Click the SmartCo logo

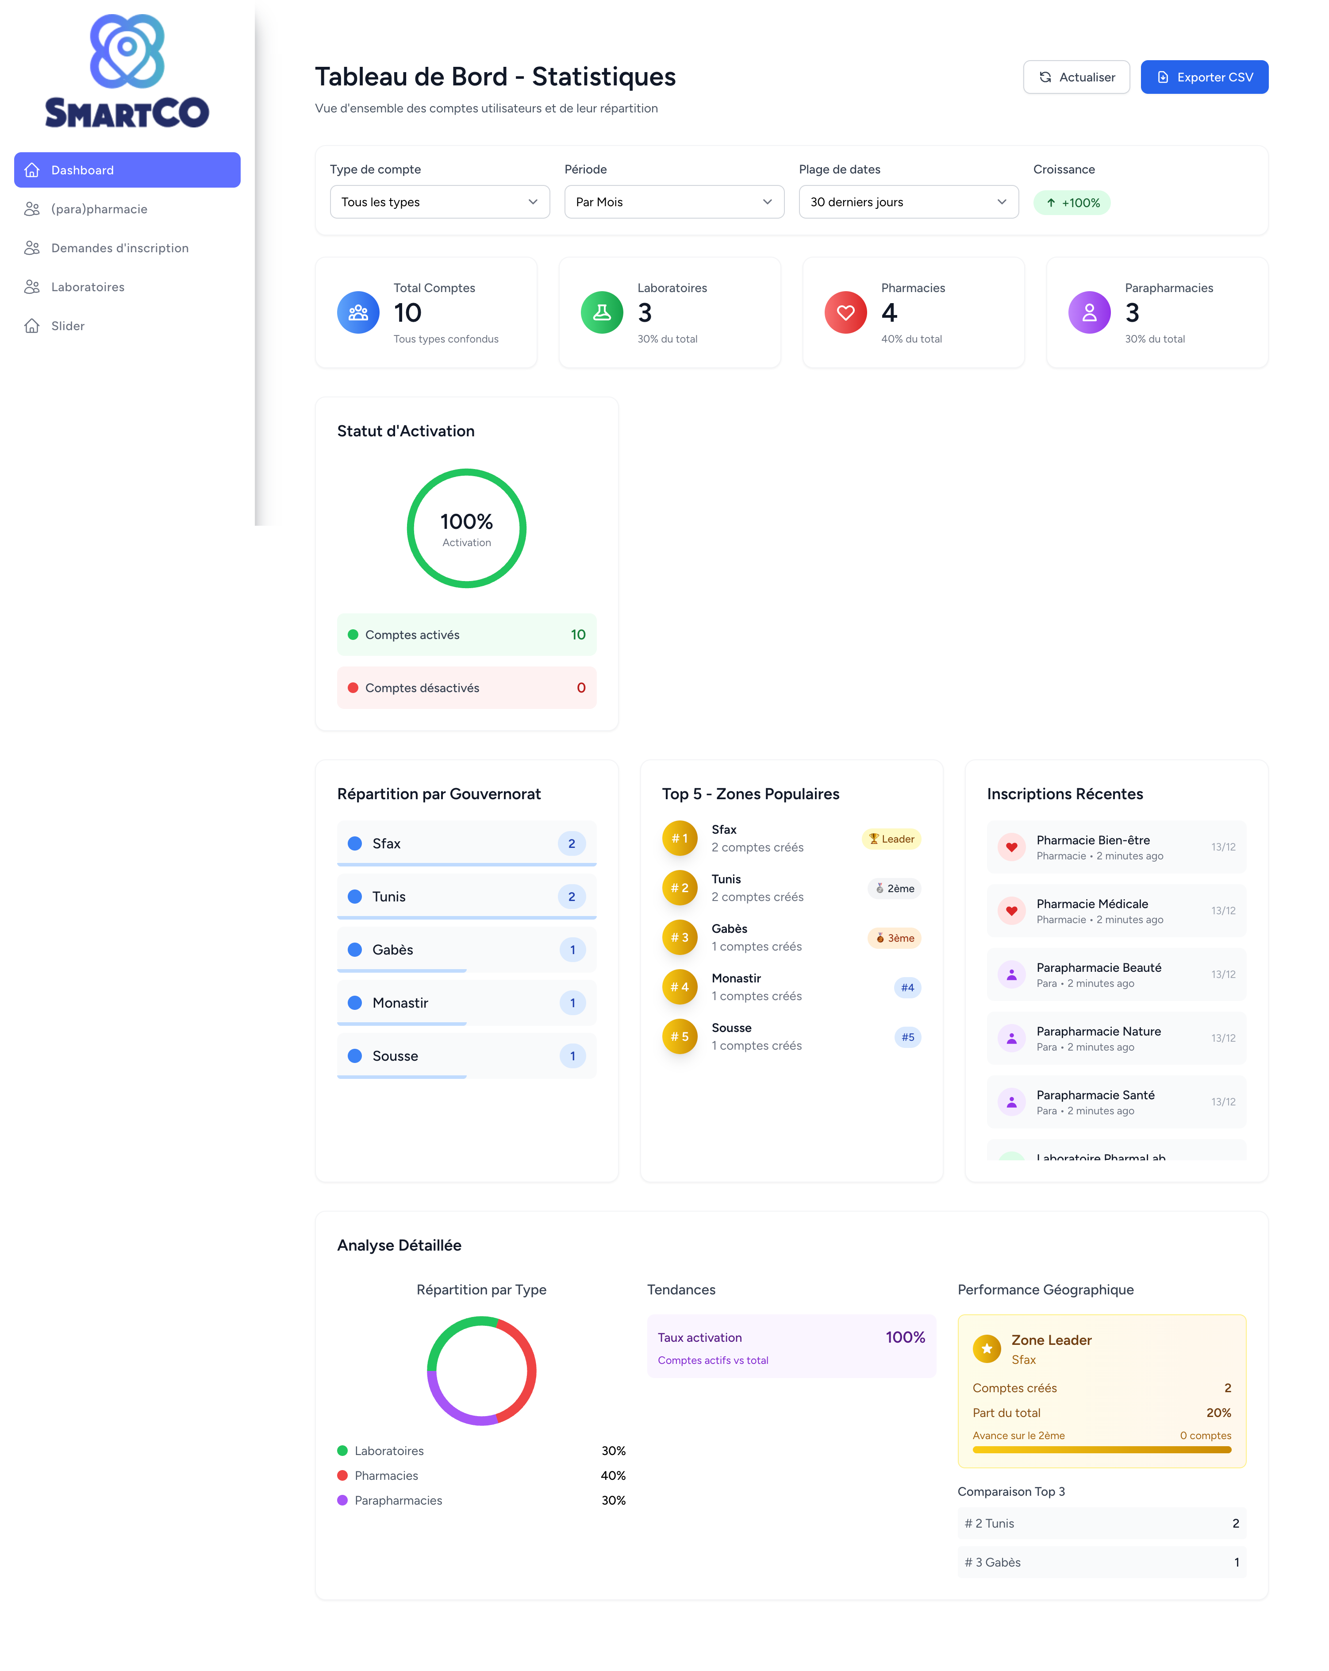point(127,70)
